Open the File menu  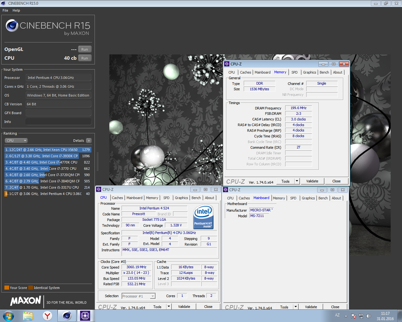tap(5, 10)
